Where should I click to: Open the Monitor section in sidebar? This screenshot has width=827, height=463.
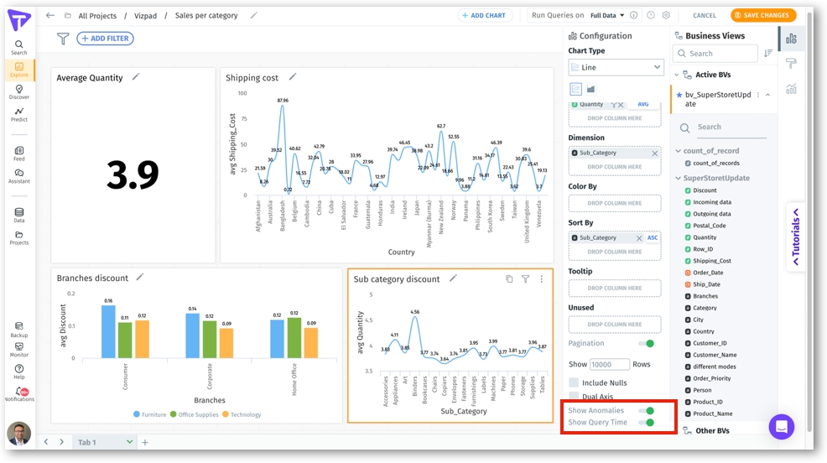(x=18, y=349)
